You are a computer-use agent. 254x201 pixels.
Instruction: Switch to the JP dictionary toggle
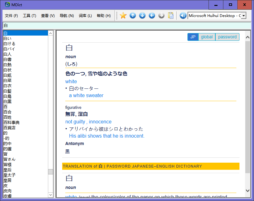coord(193,37)
